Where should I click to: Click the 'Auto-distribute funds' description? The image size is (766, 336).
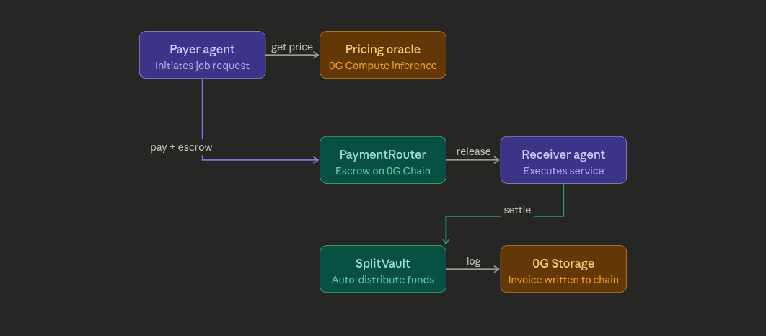pyautogui.click(x=382, y=280)
